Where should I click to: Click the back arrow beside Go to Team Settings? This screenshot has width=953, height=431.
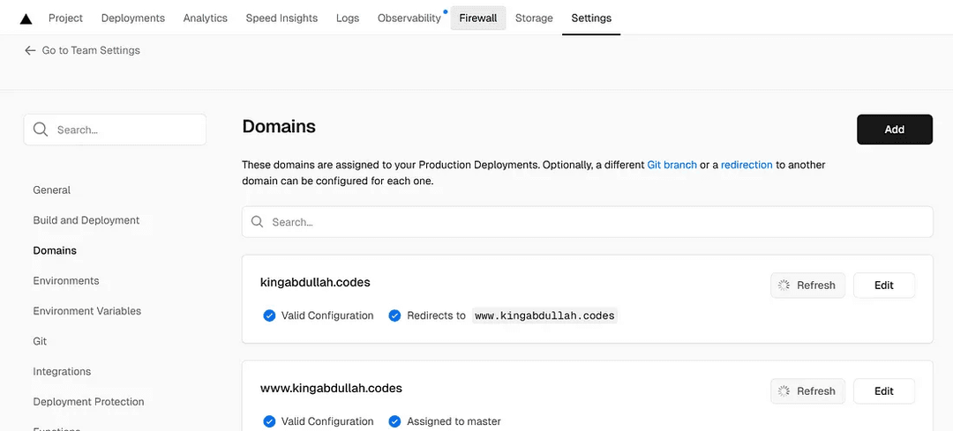(30, 50)
